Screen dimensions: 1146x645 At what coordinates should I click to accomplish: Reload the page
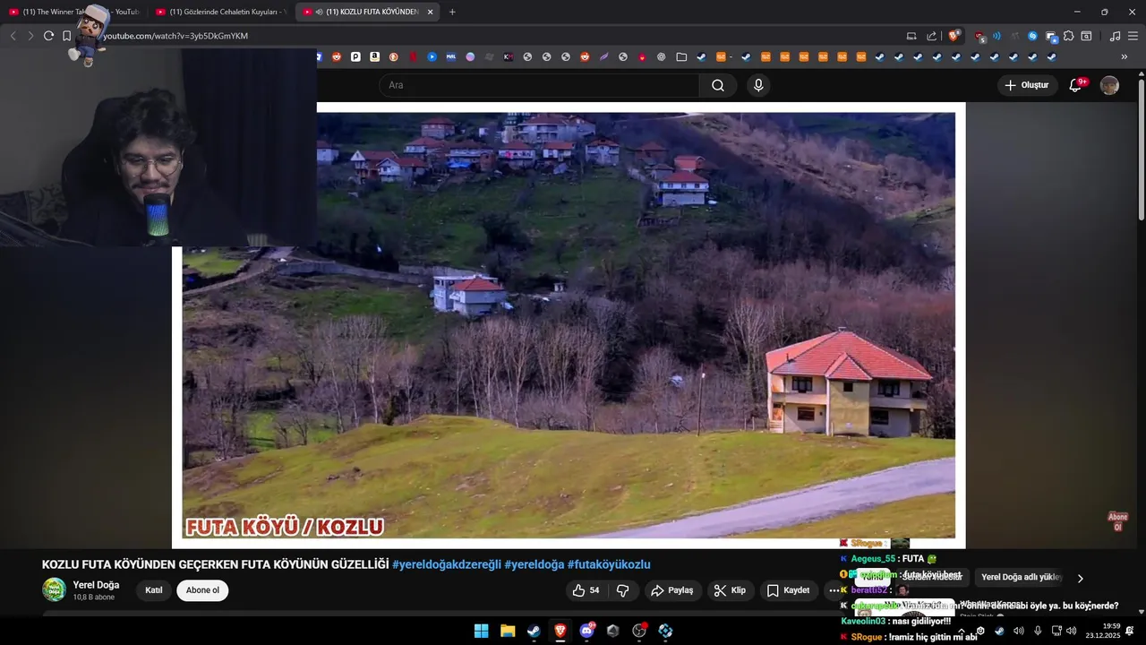click(48, 36)
